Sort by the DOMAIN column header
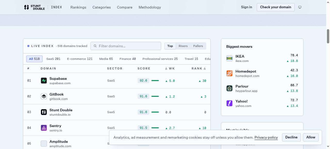 click(48, 69)
